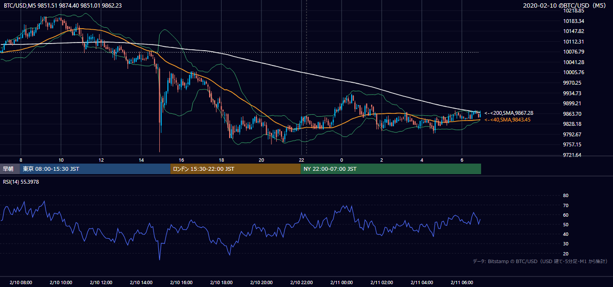Screen dimensions: 613x287
Task: Click the 早朝 session bar
Action: (x=10, y=169)
